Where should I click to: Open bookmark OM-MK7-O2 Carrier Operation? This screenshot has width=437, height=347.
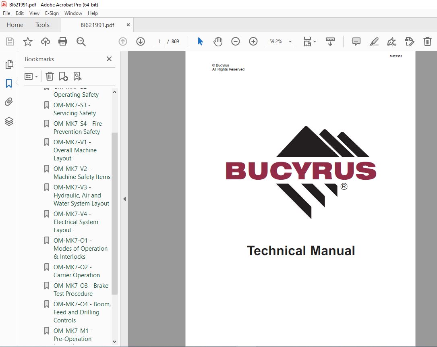pos(77,271)
